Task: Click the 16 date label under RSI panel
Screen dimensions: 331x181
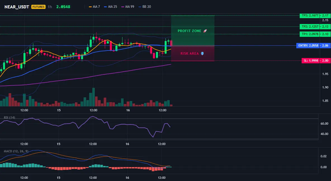Action: (x=127, y=144)
